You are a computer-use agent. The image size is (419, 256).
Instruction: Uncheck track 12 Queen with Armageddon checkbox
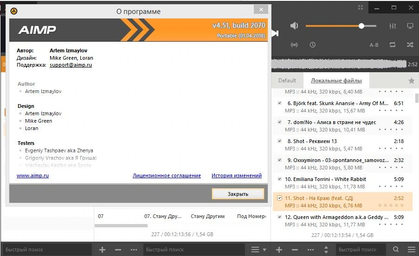click(x=279, y=217)
